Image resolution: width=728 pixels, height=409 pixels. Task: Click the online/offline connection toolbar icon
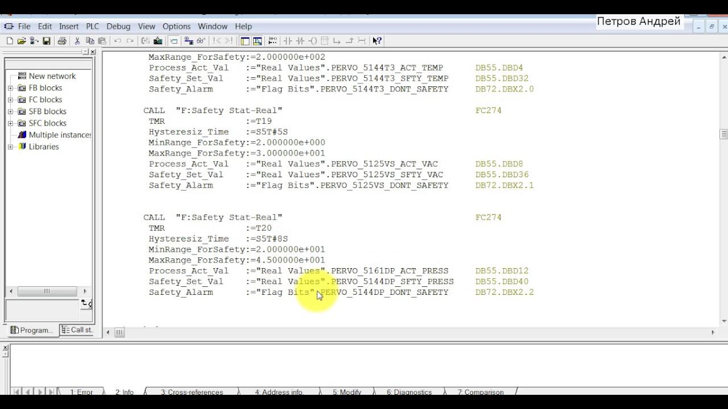click(x=189, y=41)
